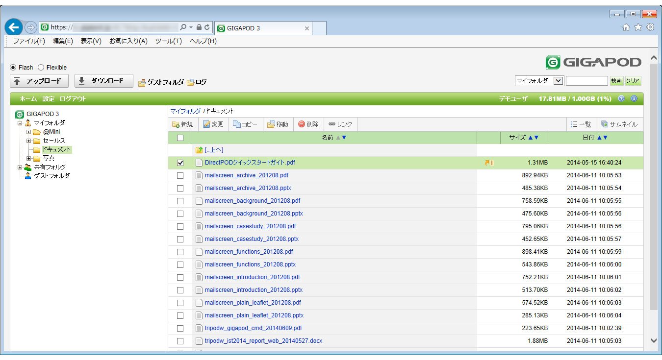Click 削除 (delete) toolbar button
Viewport: 662px width, 360px height.
[x=308, y=124]
